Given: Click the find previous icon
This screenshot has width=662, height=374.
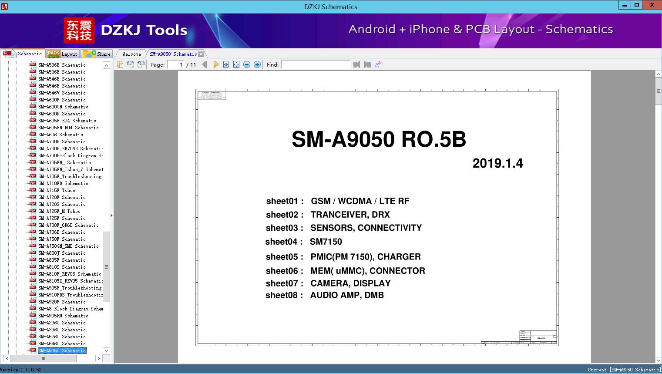Looking at the screenshot, I should 357,64.
